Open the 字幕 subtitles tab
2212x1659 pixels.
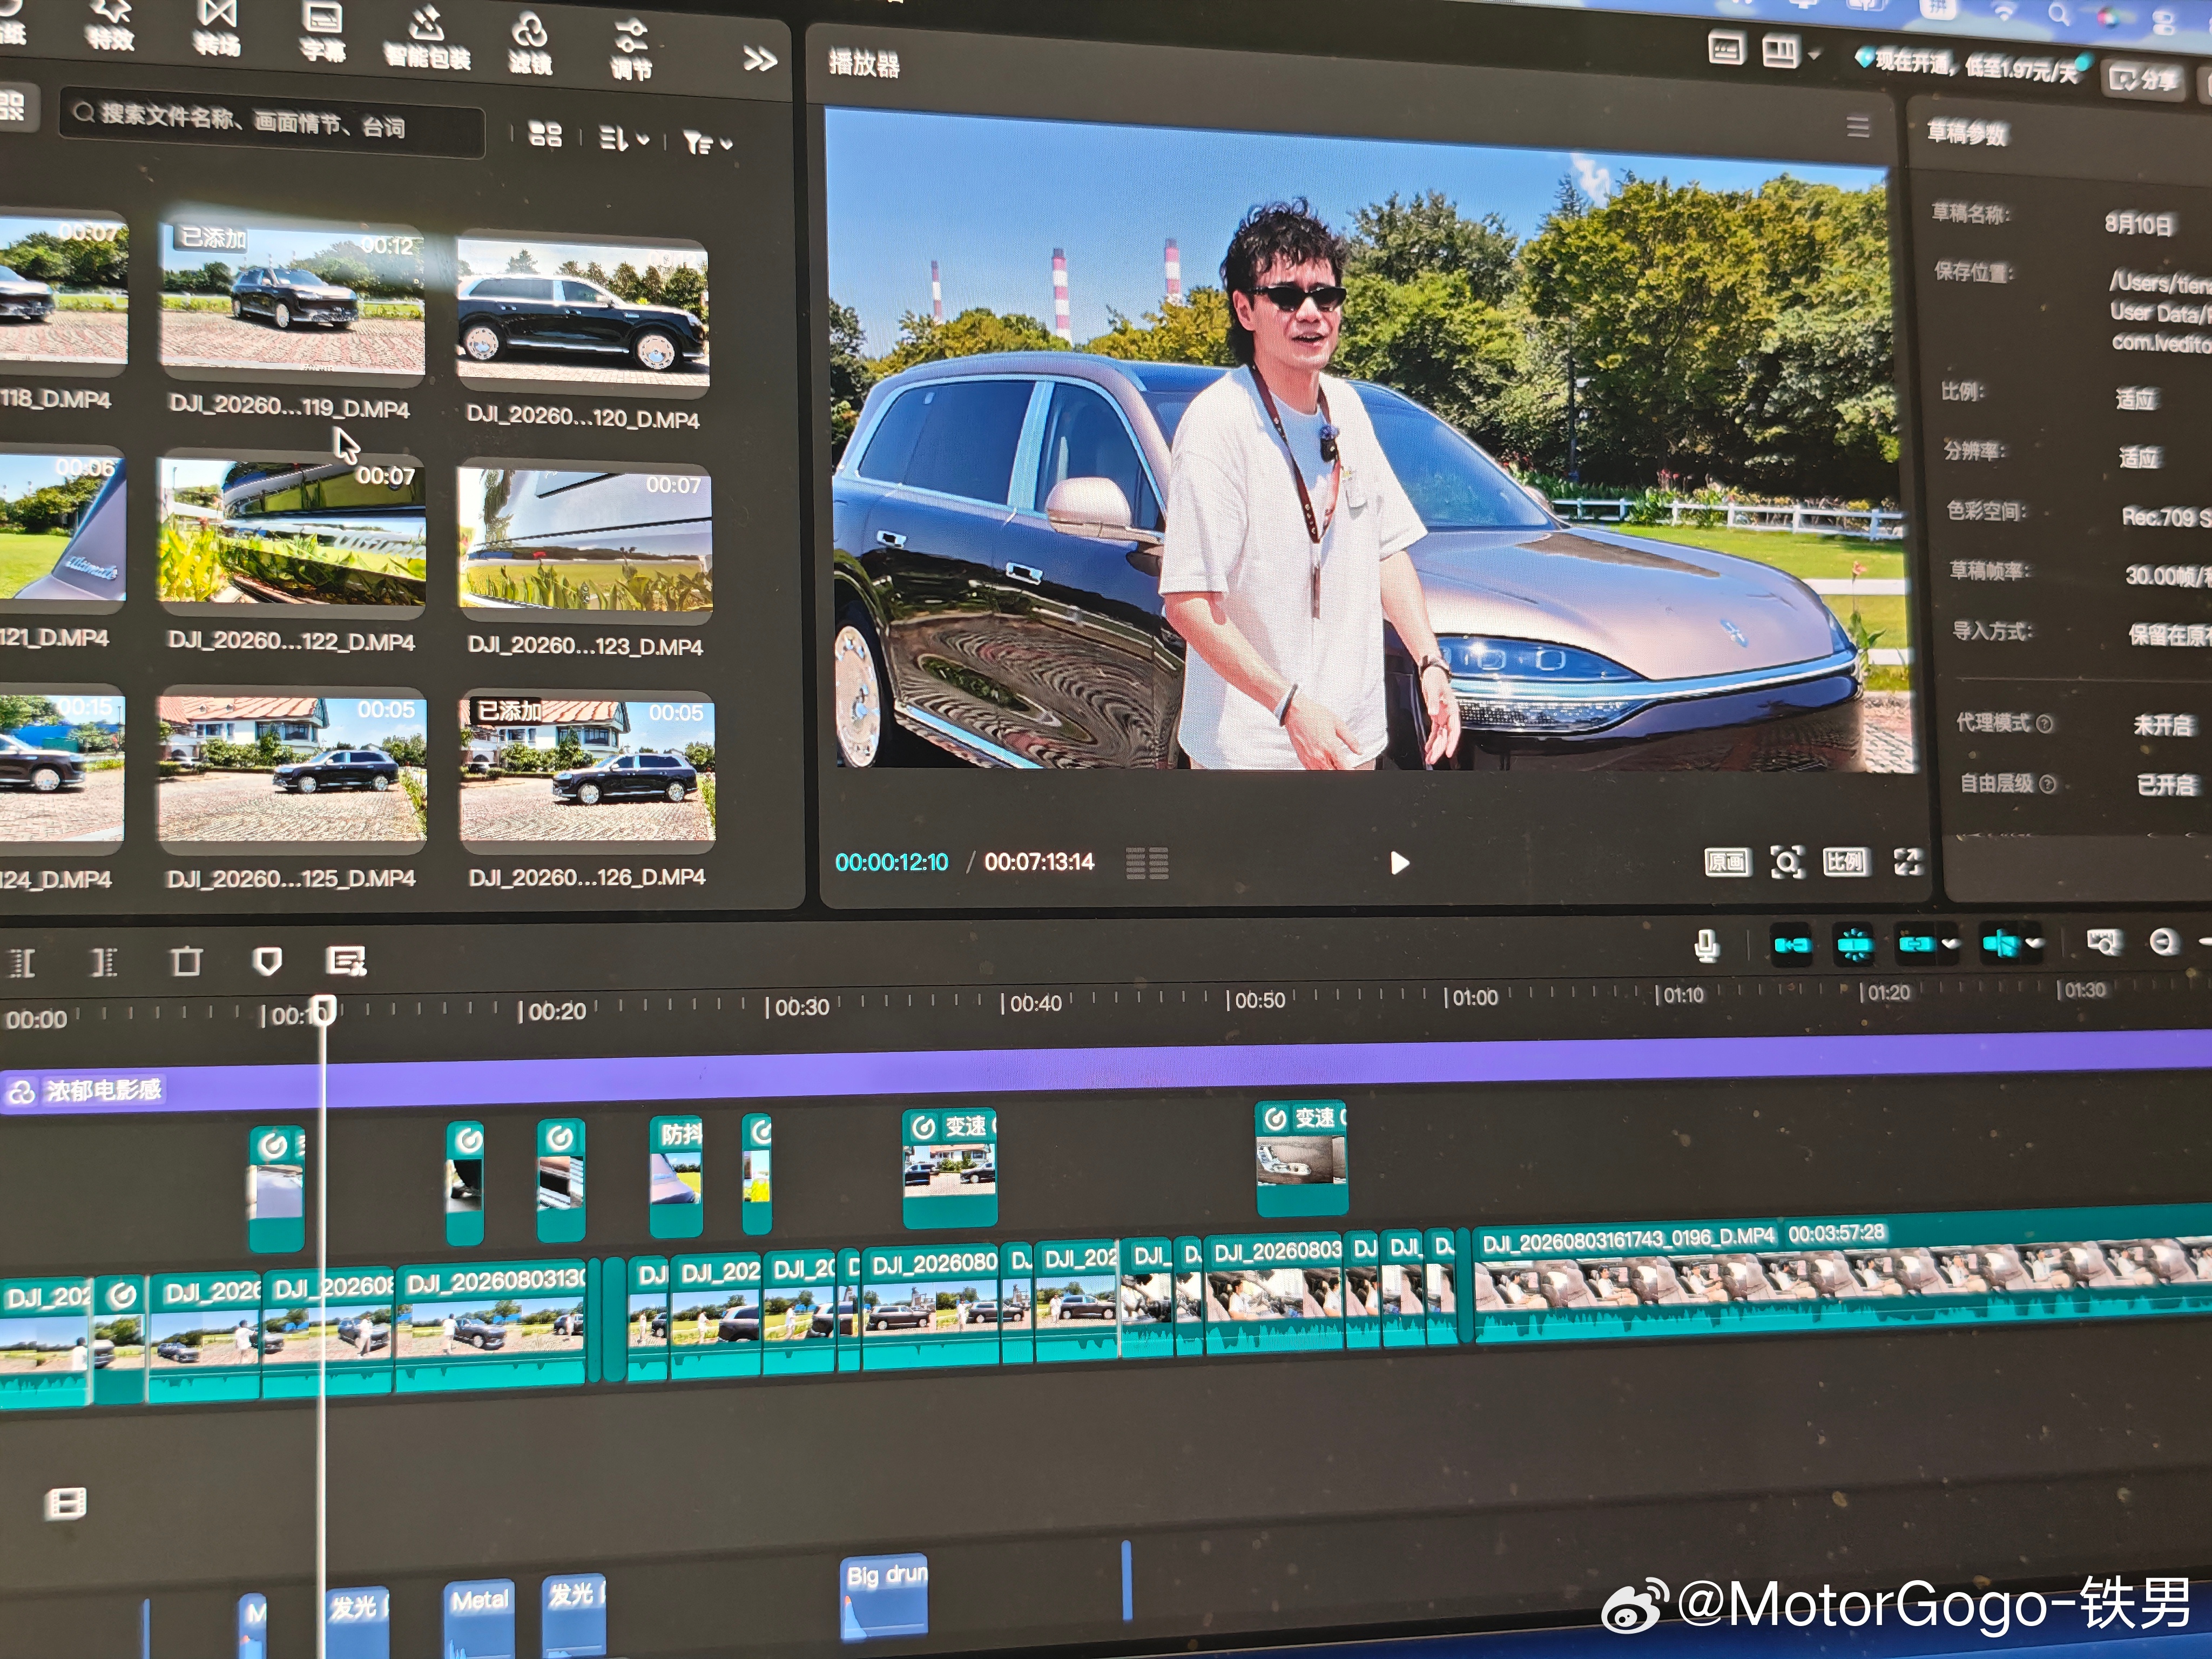click(x=322, y=32)
